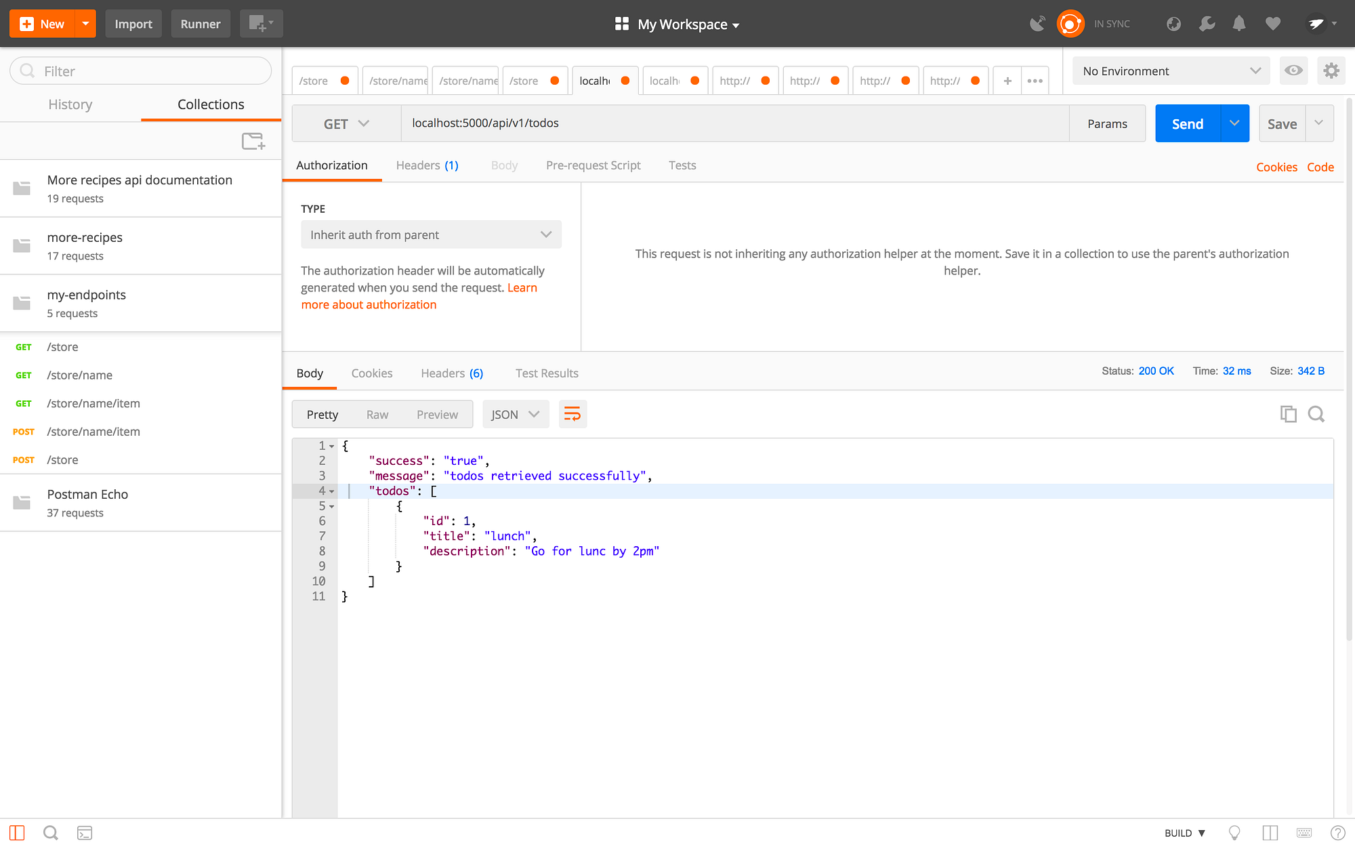Viewport: 1355px width, 847px height.
Task: Toggle the environment quick look eye
Action: (x=1293, y=70)
